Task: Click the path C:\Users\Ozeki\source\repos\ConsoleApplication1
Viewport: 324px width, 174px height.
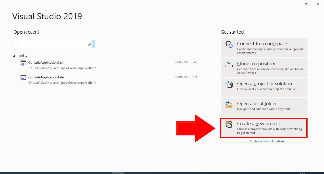Action: tap(62, 83)
